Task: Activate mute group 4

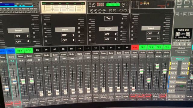Action: pyautogui.click(x=182, y=96)
